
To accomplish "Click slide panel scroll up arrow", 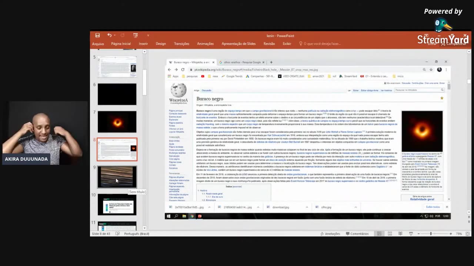I will click(x=145, y=52).
